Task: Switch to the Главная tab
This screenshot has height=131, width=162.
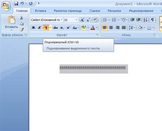Action: [22, 11]
